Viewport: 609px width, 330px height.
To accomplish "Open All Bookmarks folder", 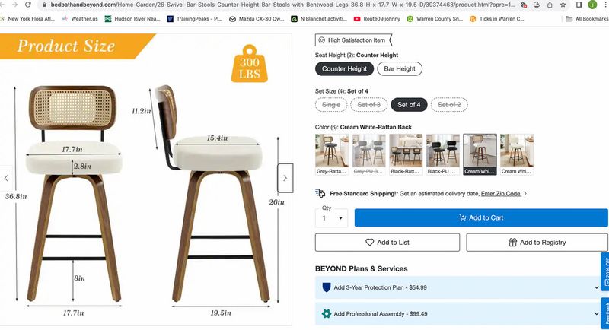I will (586, 18).
